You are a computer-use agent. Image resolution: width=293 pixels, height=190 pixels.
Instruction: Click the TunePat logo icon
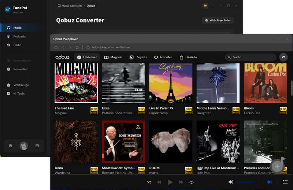(x=8, y=9)
